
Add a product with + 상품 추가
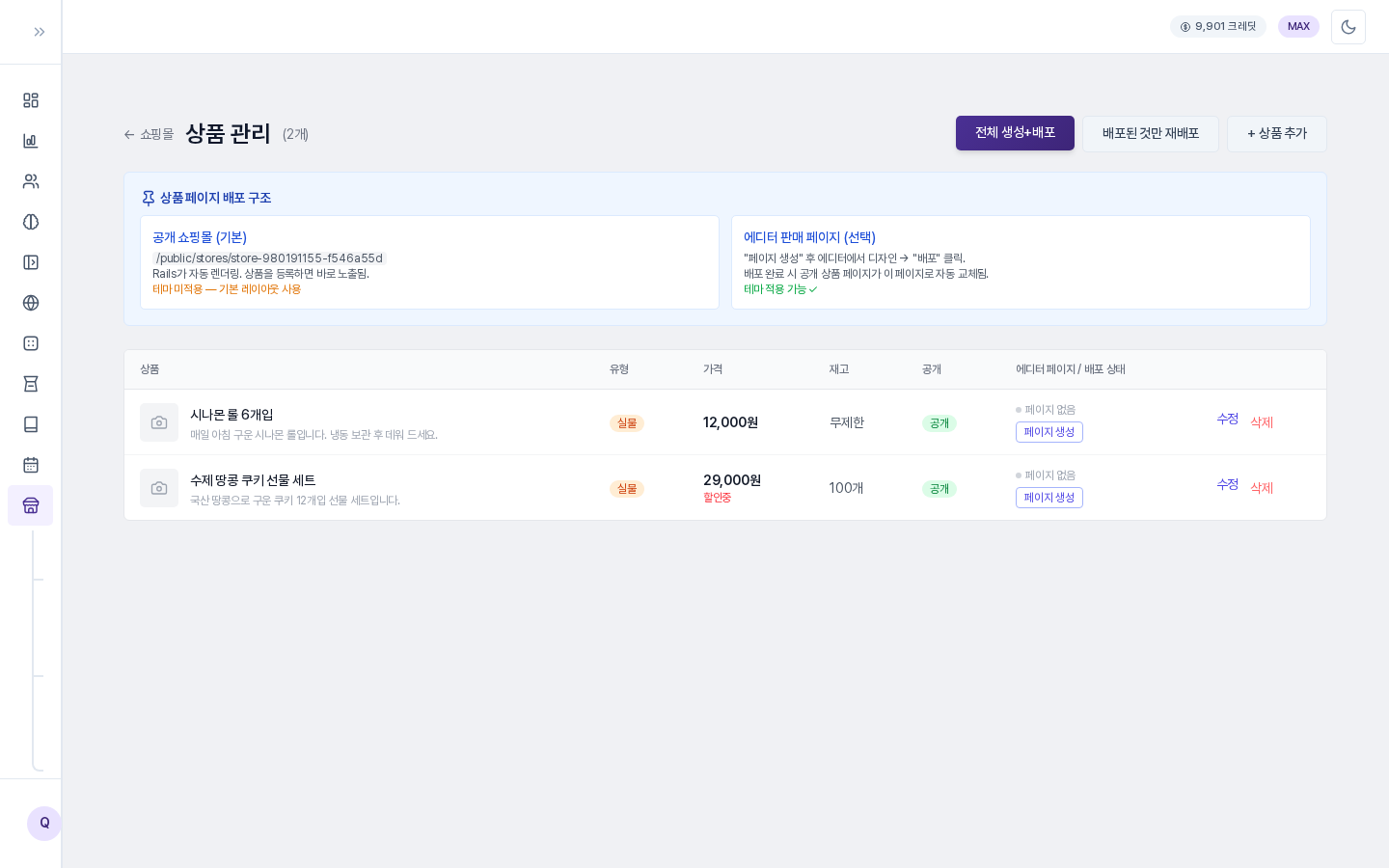[x=1277, y=134]
